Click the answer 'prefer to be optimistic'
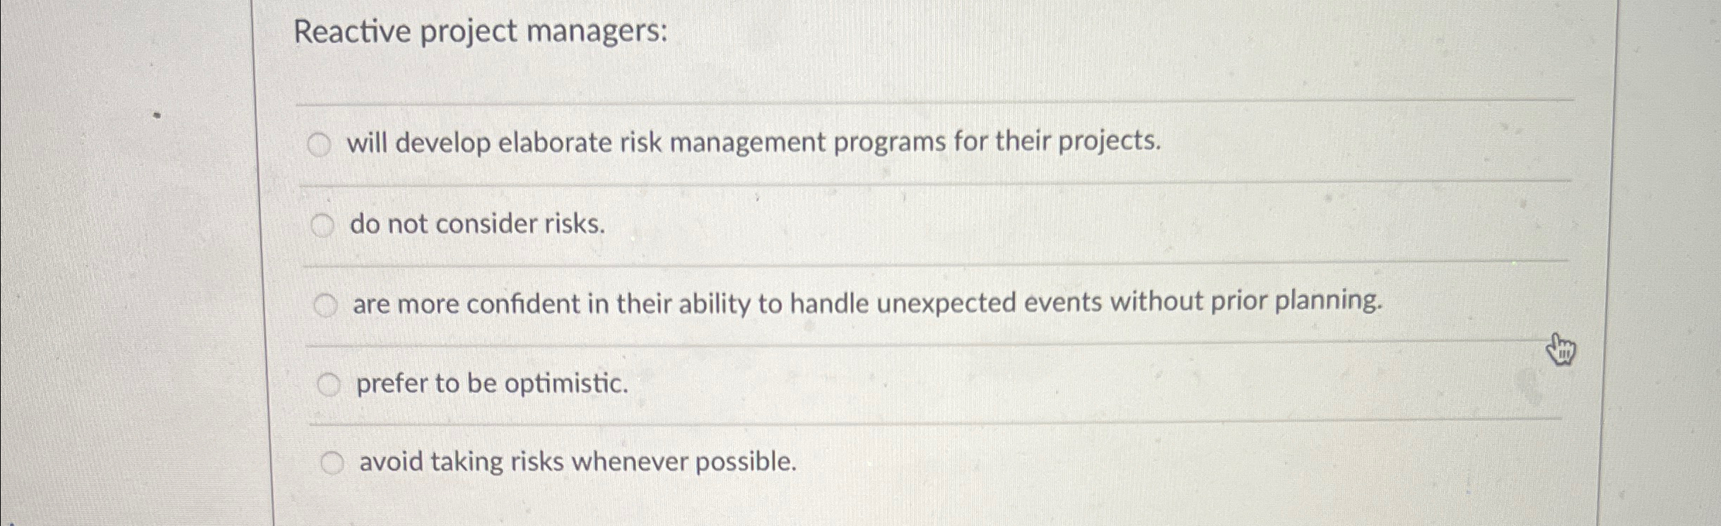Image resolution: width=1721 pixels, height=526 pixels. tap(493, 385)
